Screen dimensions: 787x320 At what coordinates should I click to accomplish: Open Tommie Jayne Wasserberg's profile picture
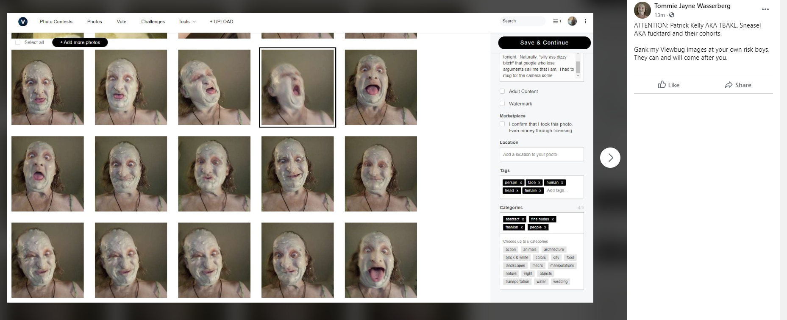(642, 10)
